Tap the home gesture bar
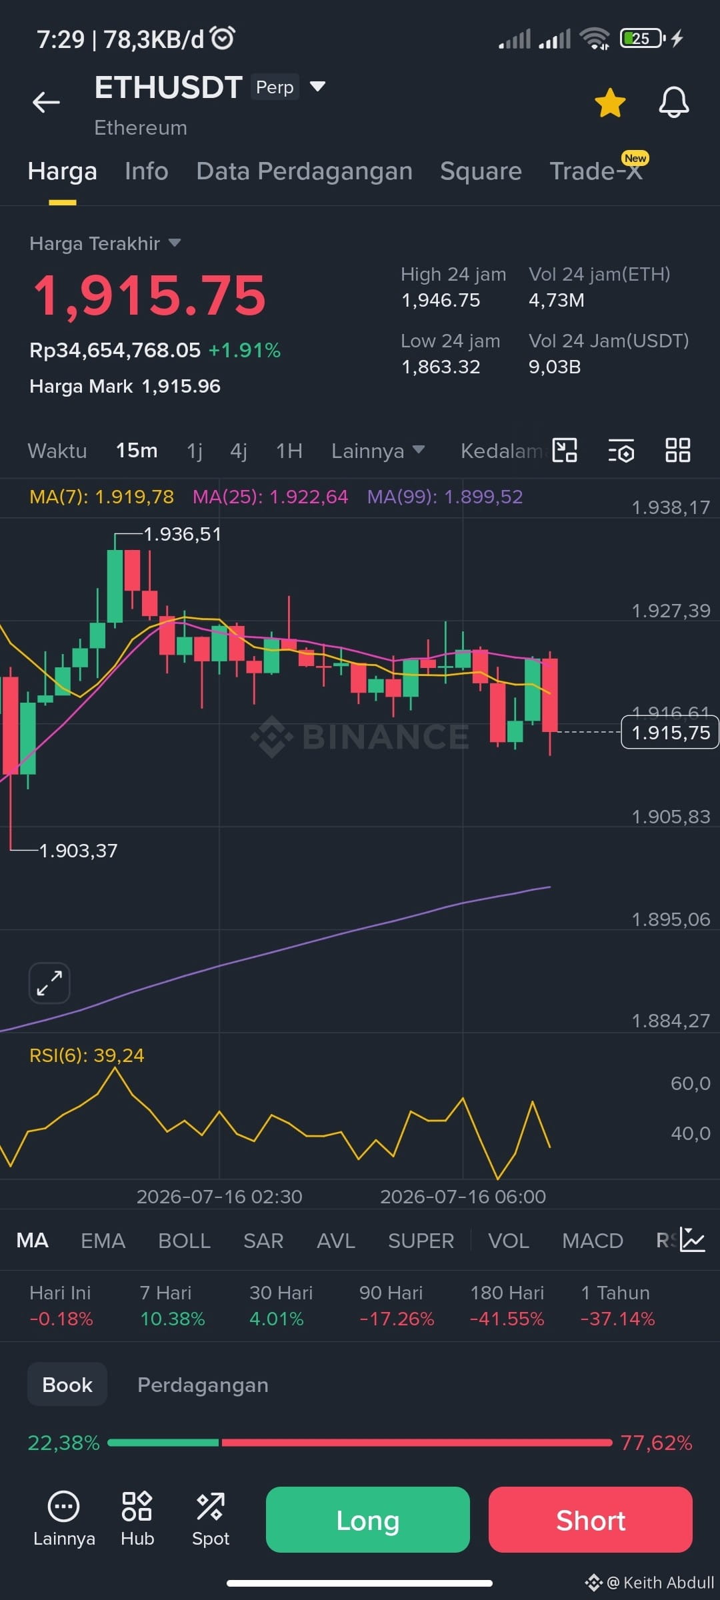 click(x=360, y=1583)
